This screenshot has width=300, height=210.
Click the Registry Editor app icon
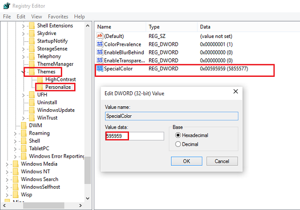point(6,5)
